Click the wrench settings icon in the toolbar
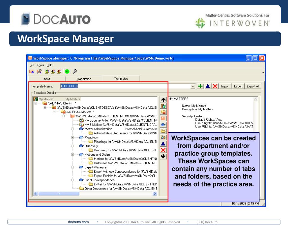 pyautogui.click(x=75, y=71)
